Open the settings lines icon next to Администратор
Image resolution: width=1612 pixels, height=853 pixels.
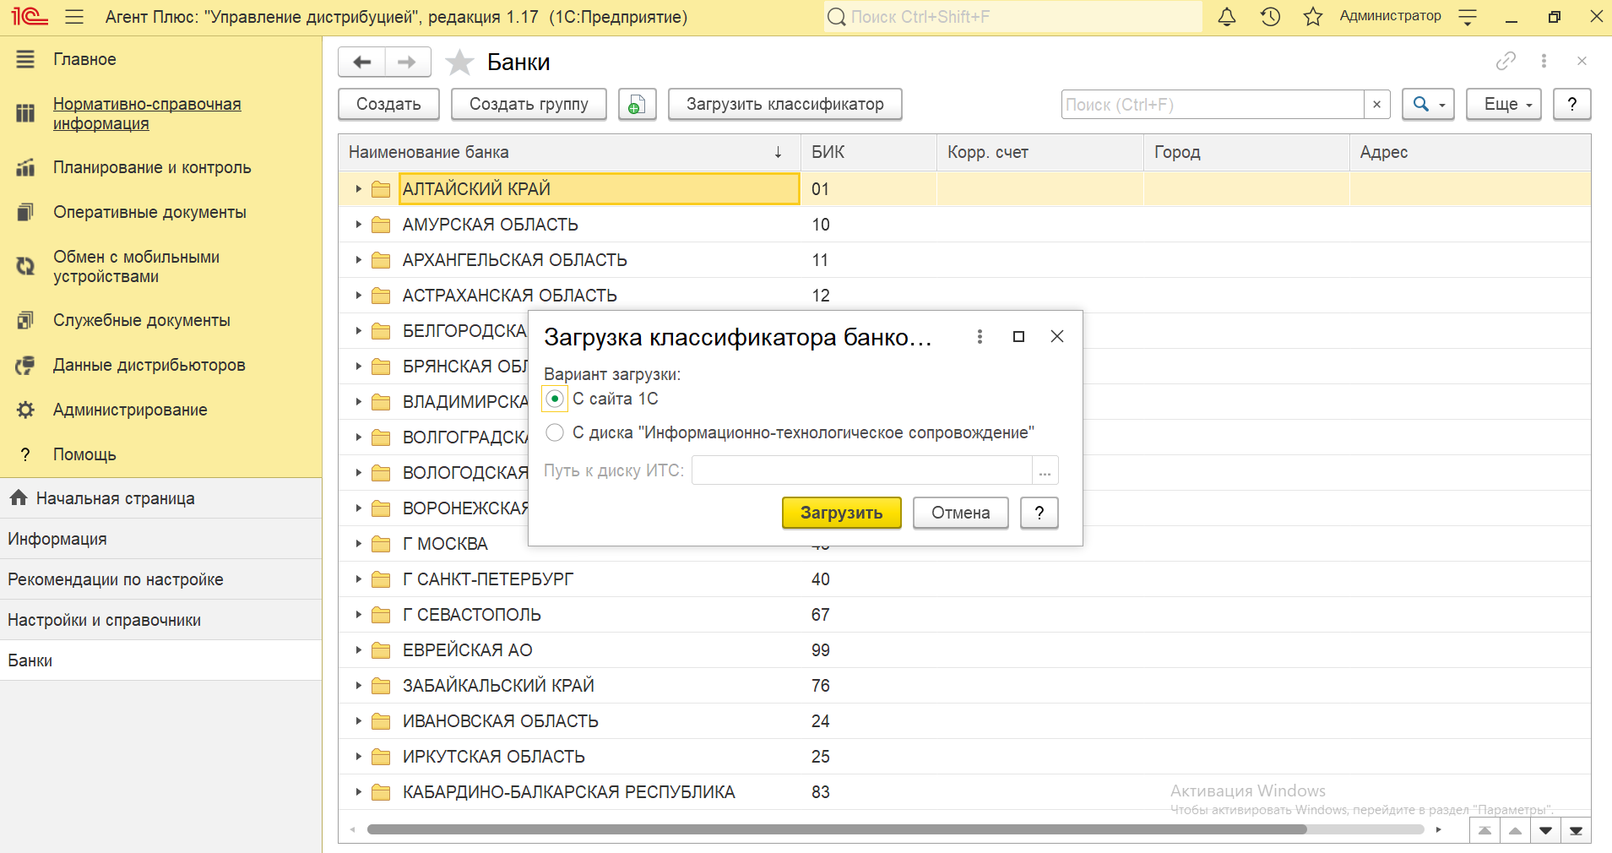click(x=1468, y=17)
